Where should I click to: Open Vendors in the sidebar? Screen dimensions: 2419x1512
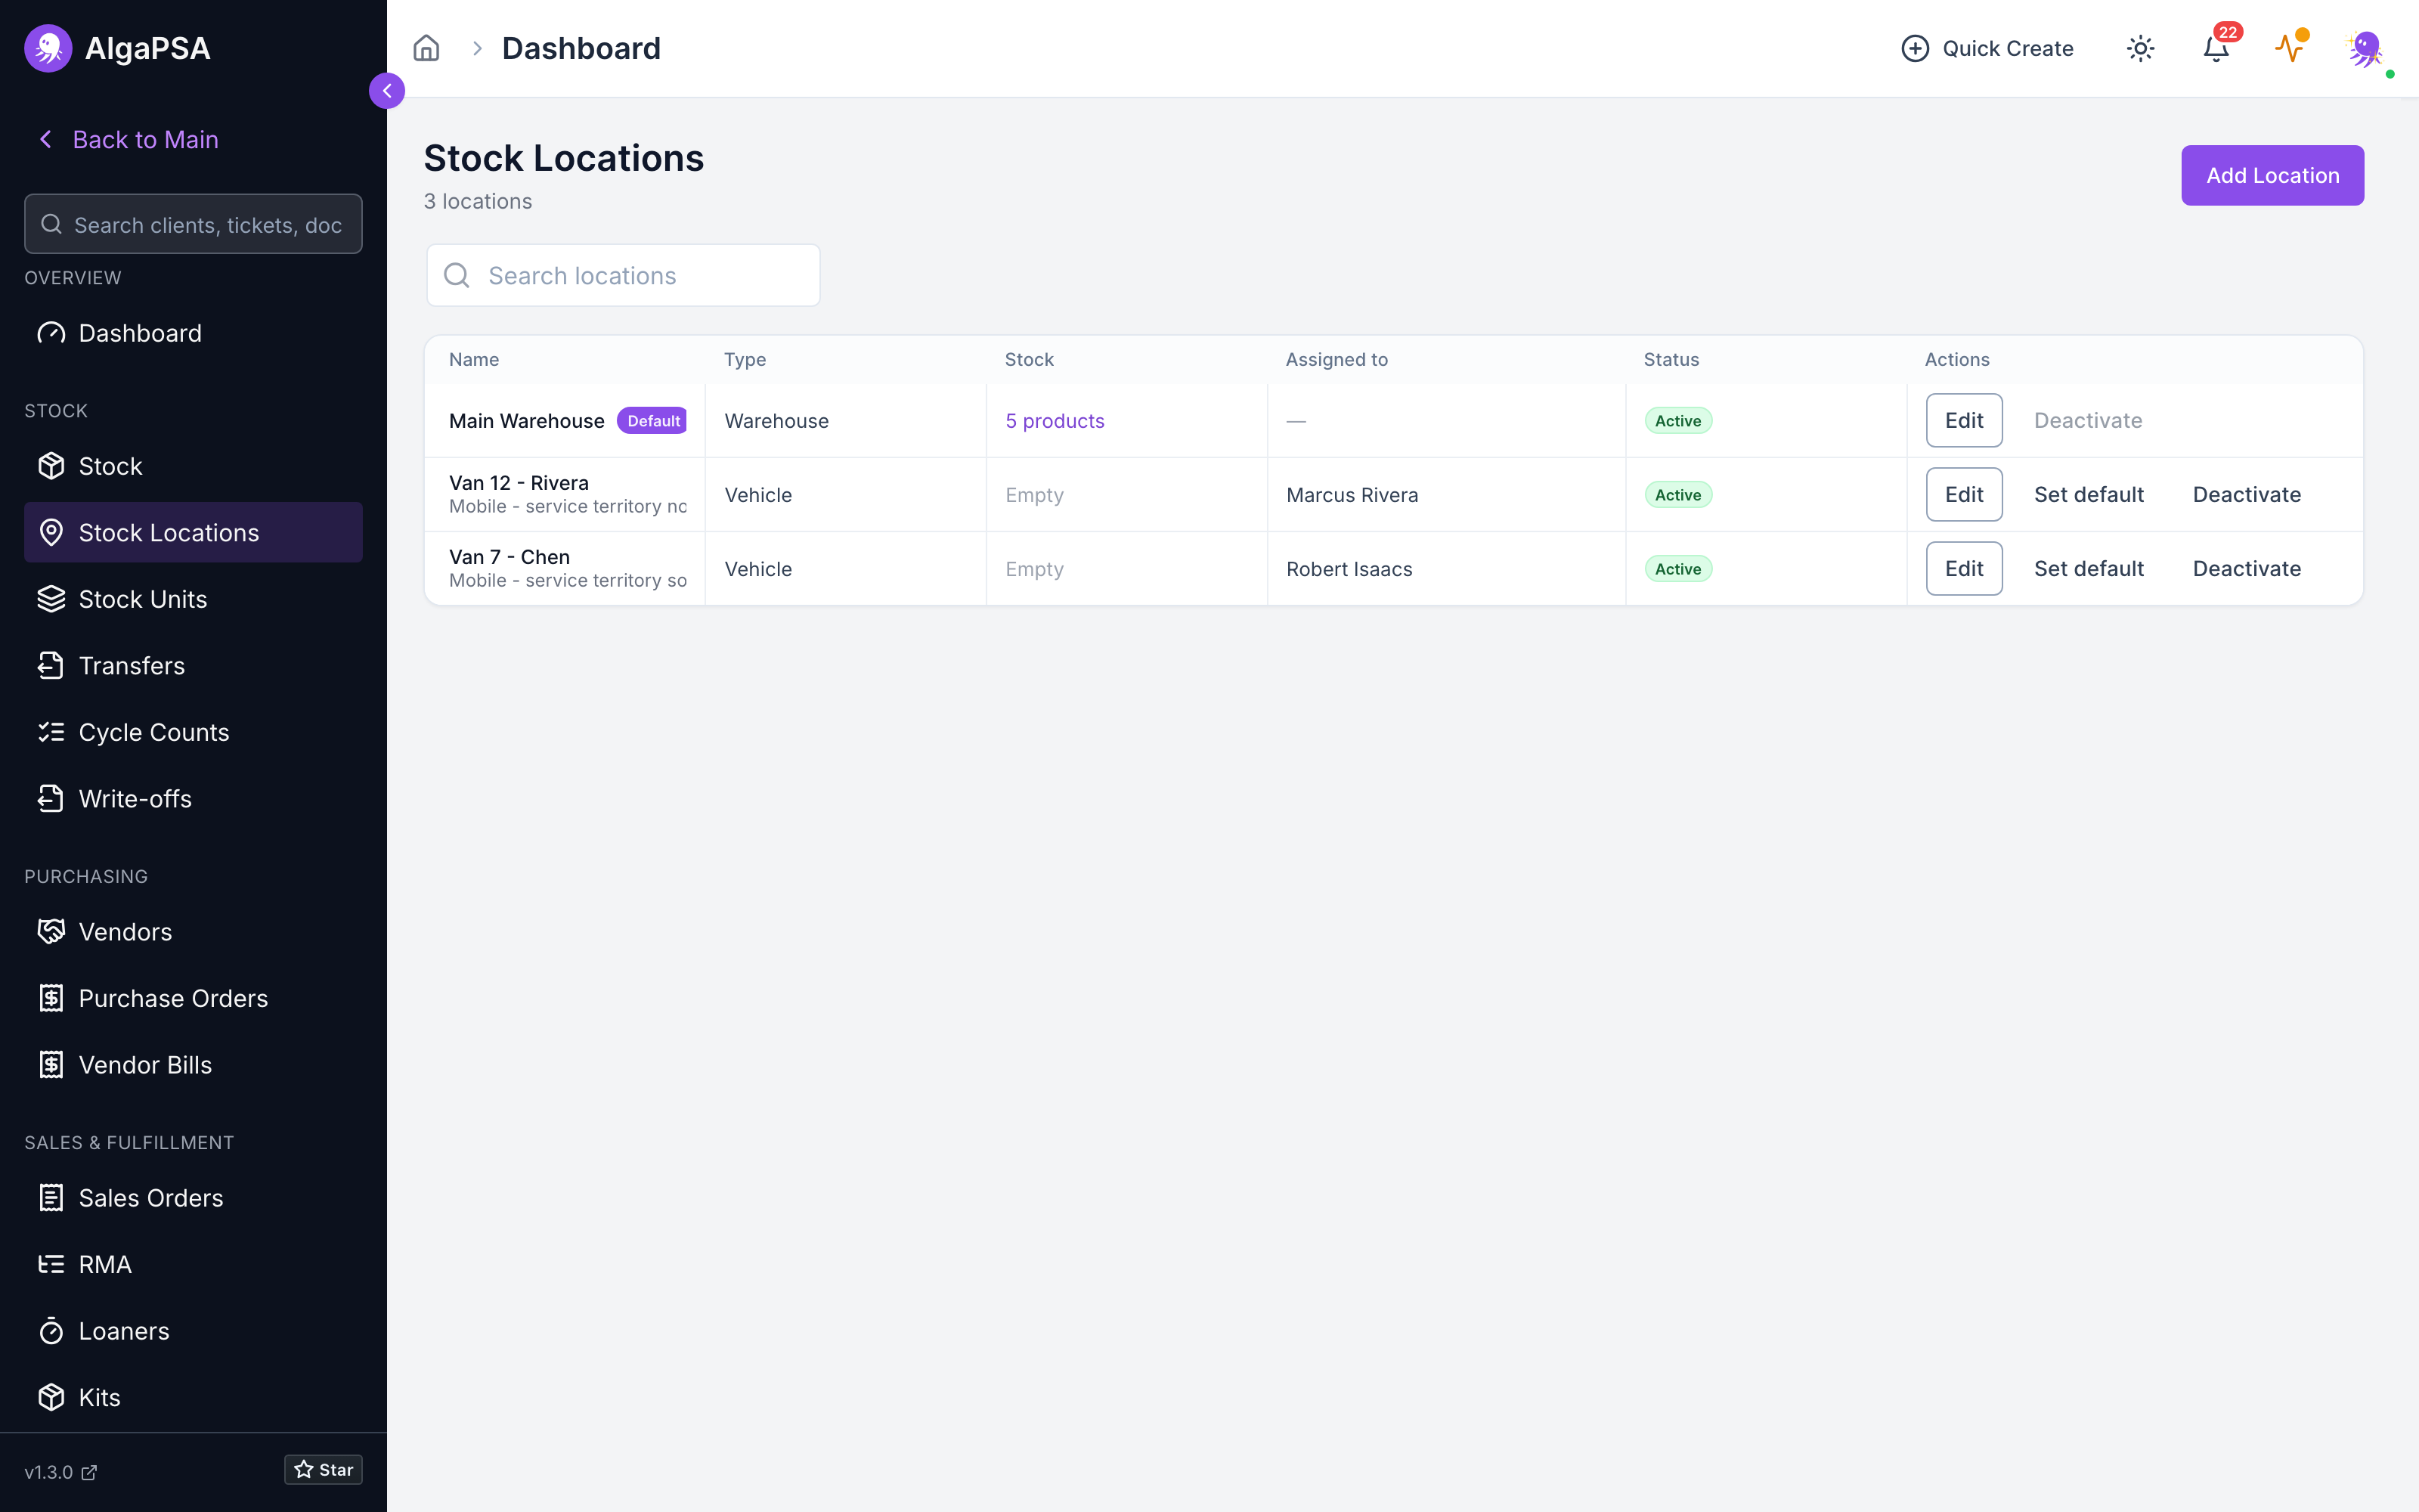193,932
